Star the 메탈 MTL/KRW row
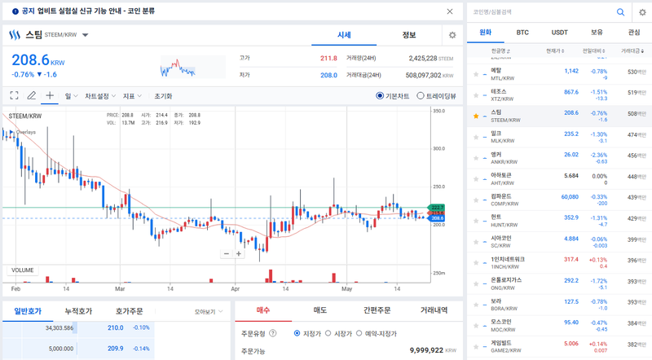 [476, 74]
